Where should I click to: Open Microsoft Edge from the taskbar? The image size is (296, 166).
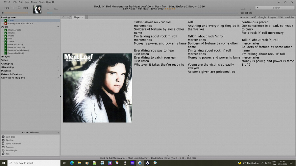click(72, 163)
